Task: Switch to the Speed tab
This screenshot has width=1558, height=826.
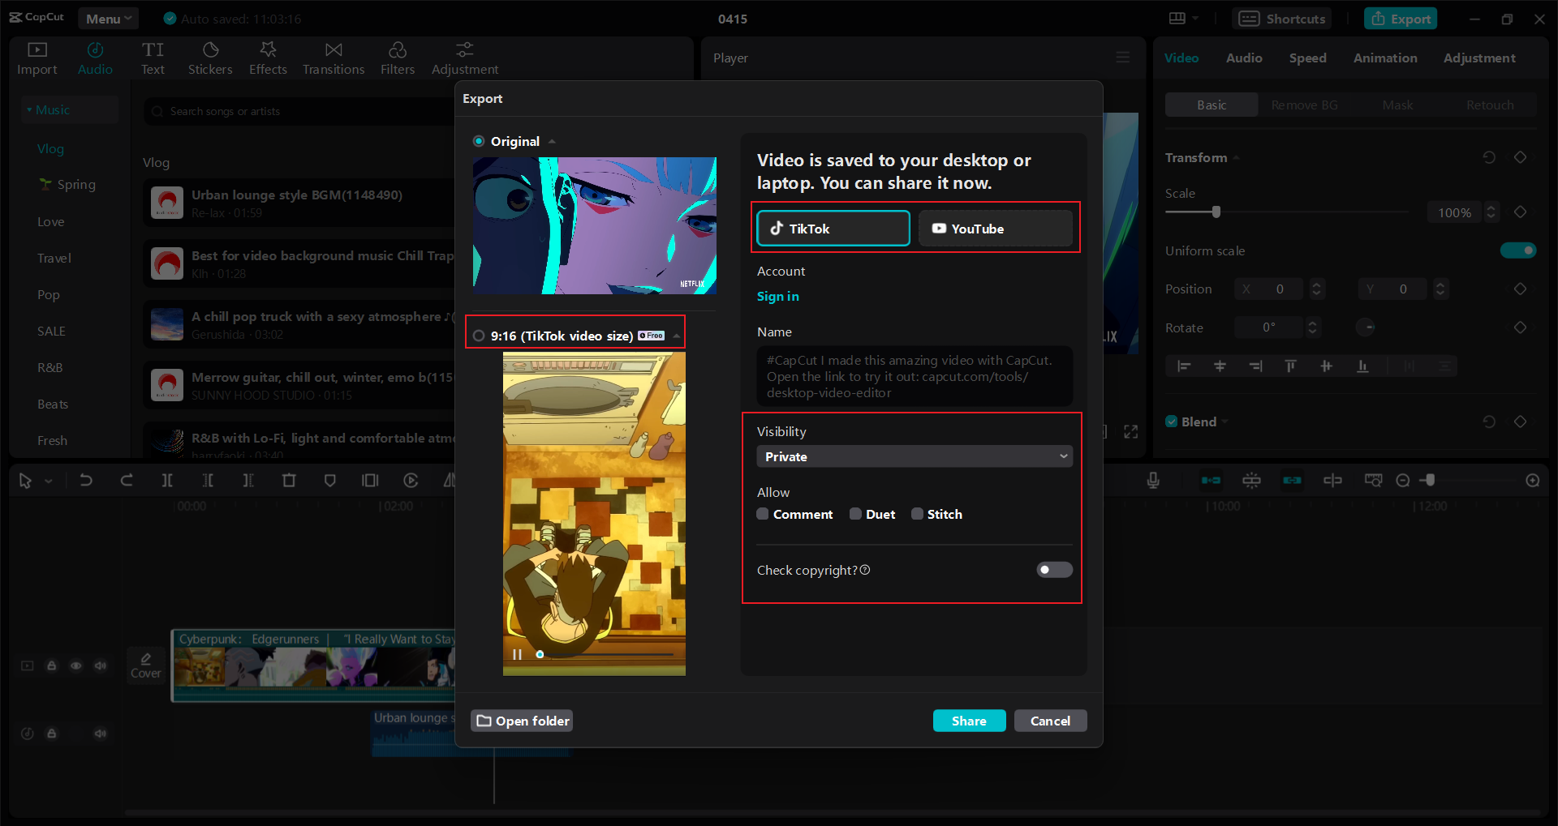Action: point(1308,58)
